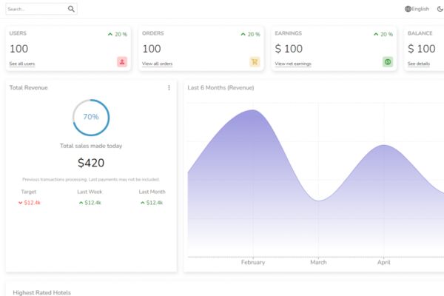Open the English language selector
Screen dimensions: 444x296
(x=417, y=9)
